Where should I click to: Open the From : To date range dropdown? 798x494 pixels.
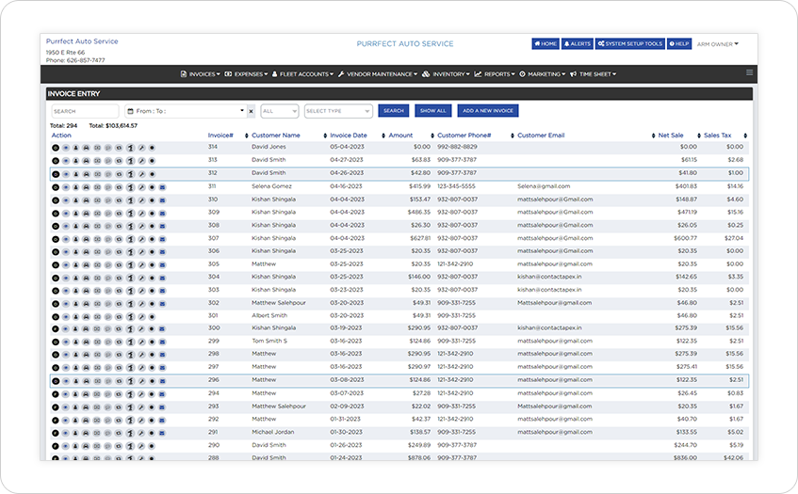point(186,111)
